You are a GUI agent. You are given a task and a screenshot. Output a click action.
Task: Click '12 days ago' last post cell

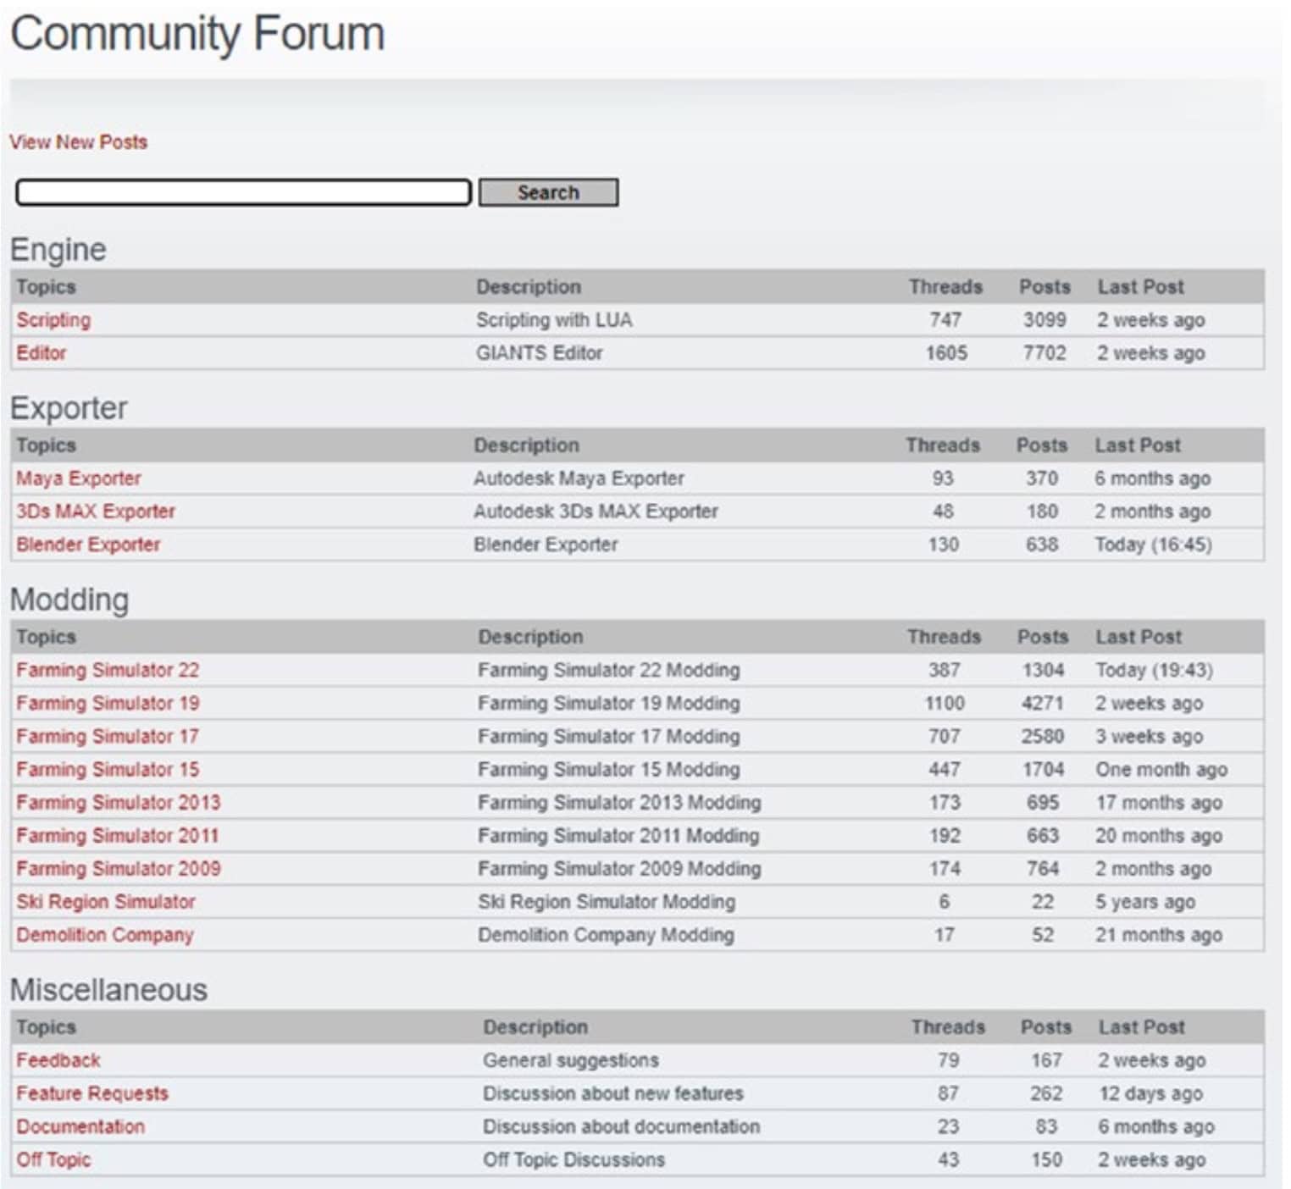1150,1093
